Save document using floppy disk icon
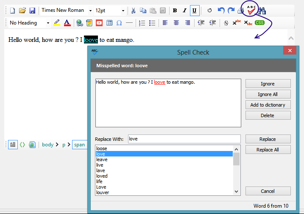This screenshot has height=214, width=304. pos(32,11)
